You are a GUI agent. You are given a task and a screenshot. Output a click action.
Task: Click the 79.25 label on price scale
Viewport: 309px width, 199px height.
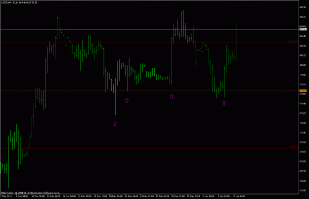point(303,113)
